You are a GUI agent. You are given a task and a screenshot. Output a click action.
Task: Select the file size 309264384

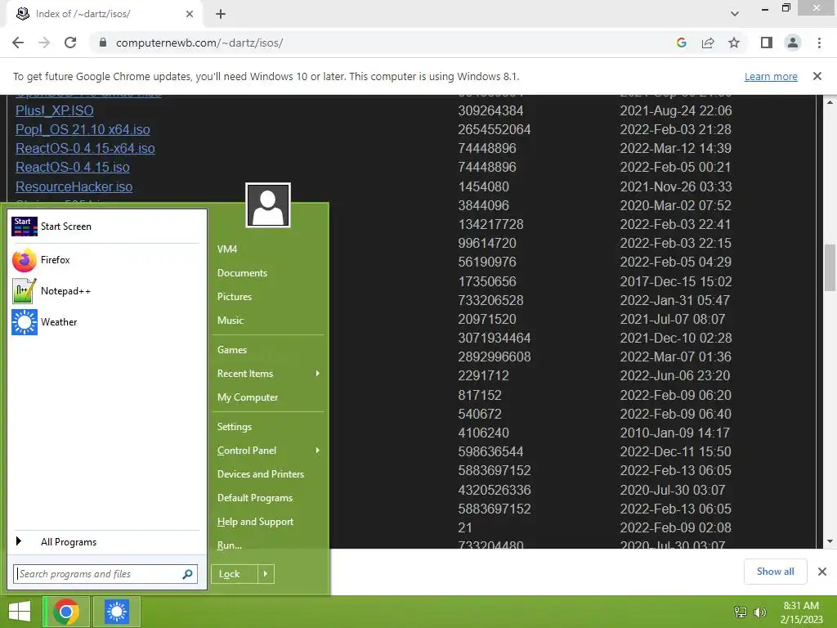point(490,110)
